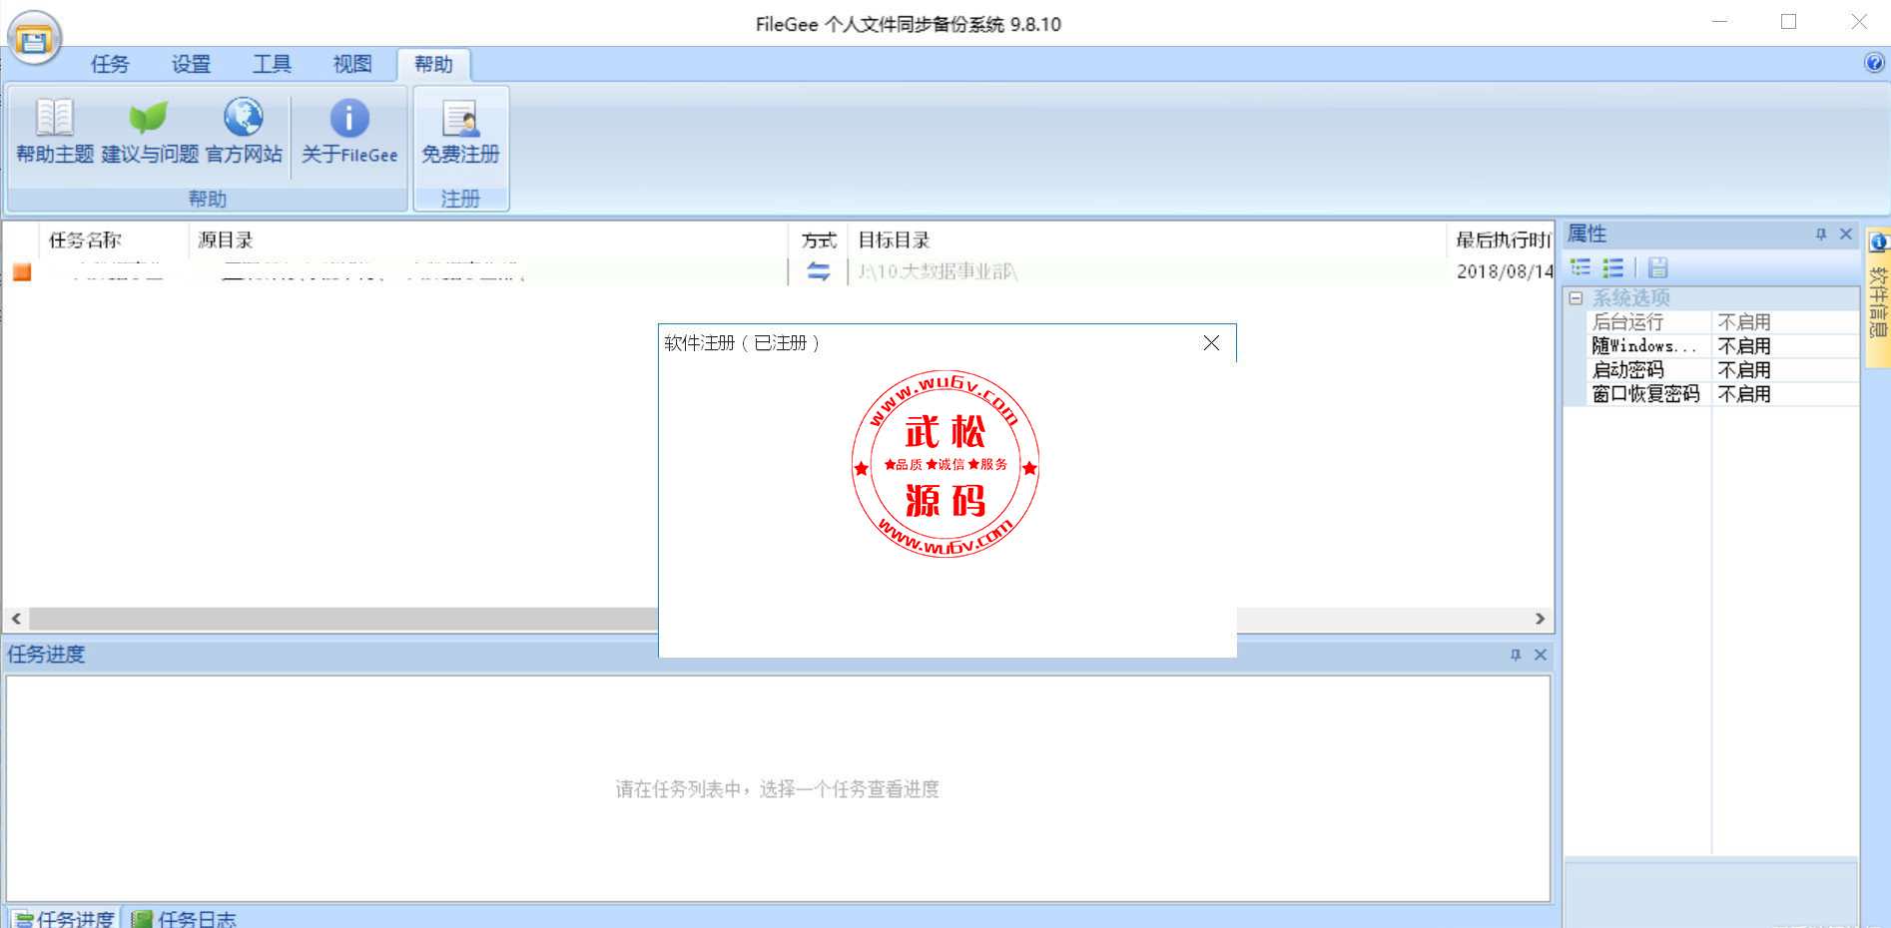1891x928 pixels.
Task: Switch to the 设置 ribbon tab
Action: coord(191,64)
